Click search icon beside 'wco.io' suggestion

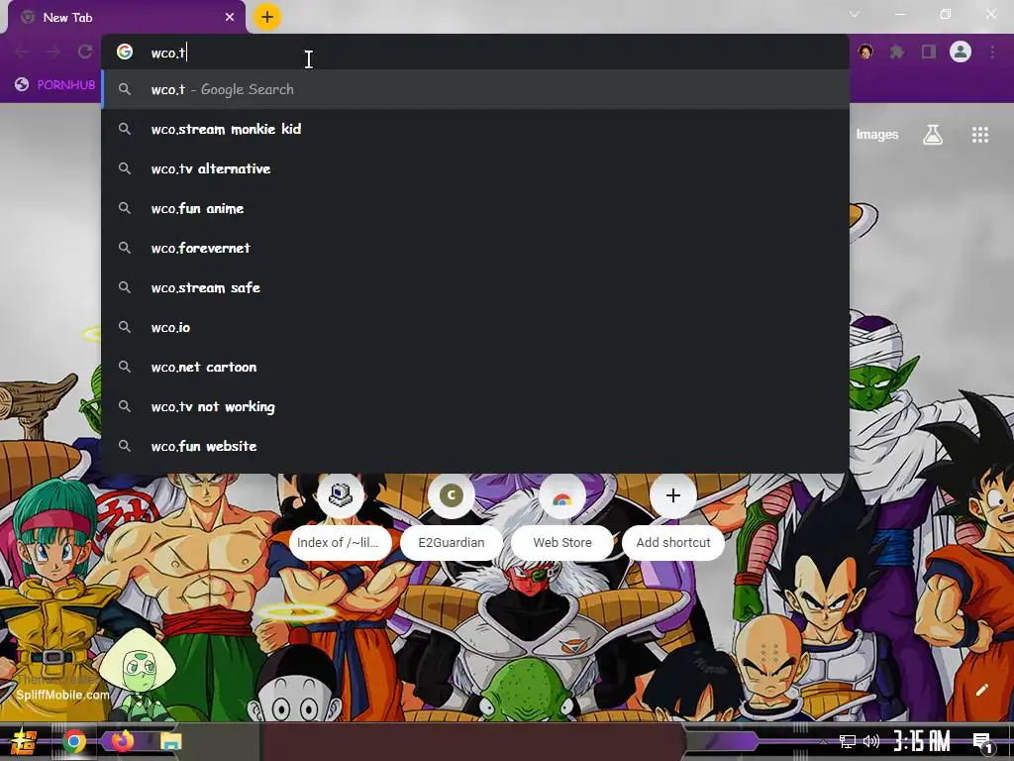click(125, 327)
